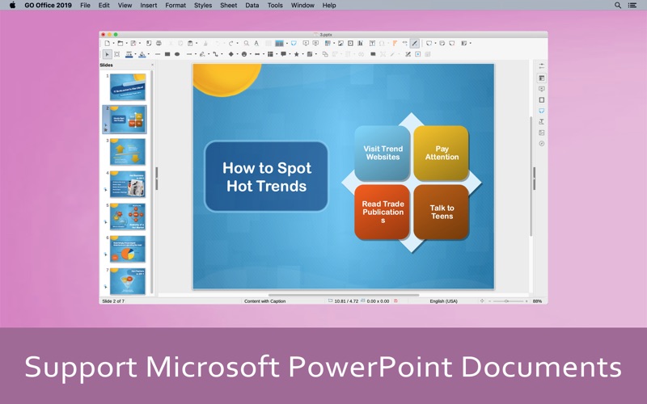Click the Zoom & Pan tool icon
This screenshot has width=647, height=404.
[x=116, y=54]
